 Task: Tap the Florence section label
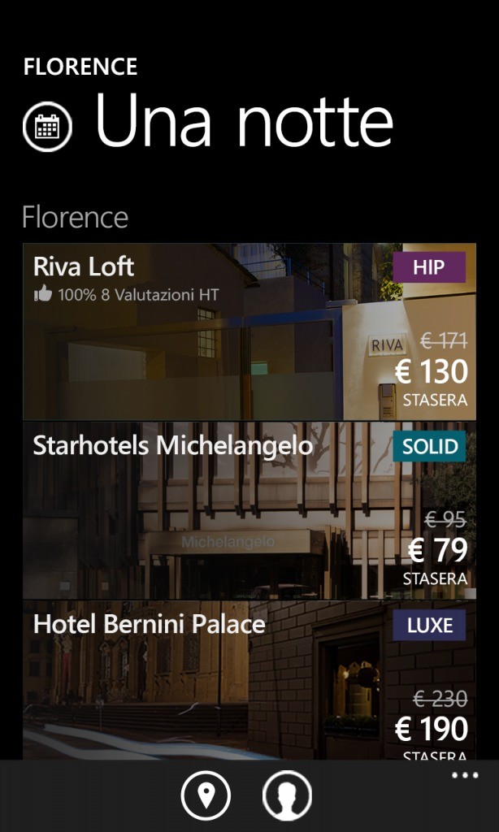tap(75, 217)
